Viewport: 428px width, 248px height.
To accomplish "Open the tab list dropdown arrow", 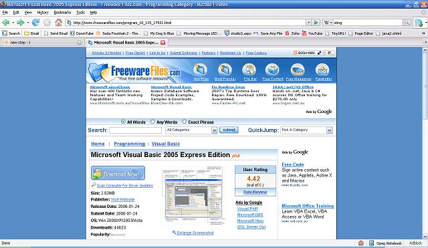I will 425,42.
